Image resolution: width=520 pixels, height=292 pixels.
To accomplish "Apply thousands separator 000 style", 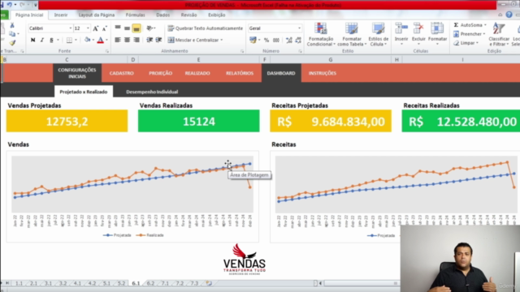I will (276, 40).
